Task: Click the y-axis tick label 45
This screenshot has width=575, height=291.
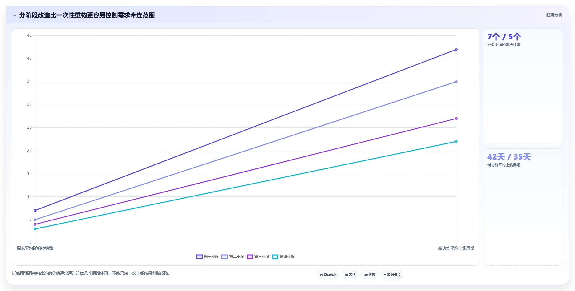Action: 29,35
